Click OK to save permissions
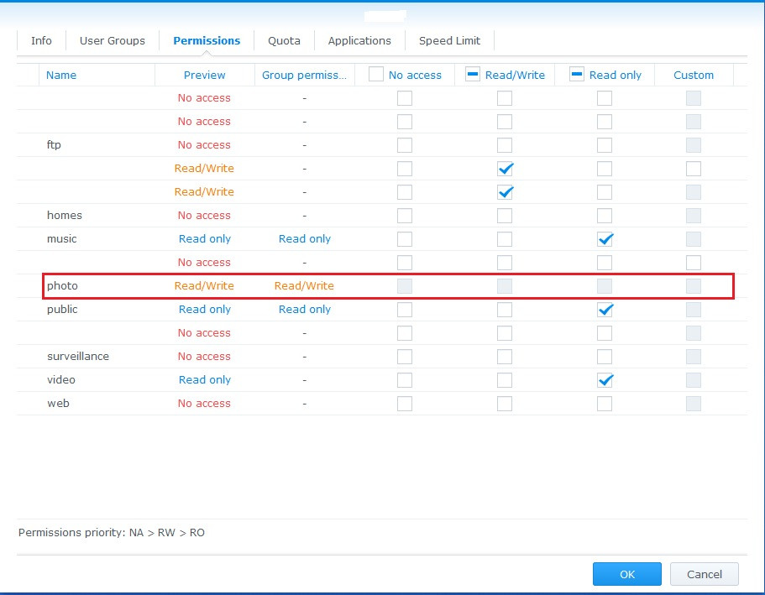This screenshot has width=765, height=595. tap(626, 574)
